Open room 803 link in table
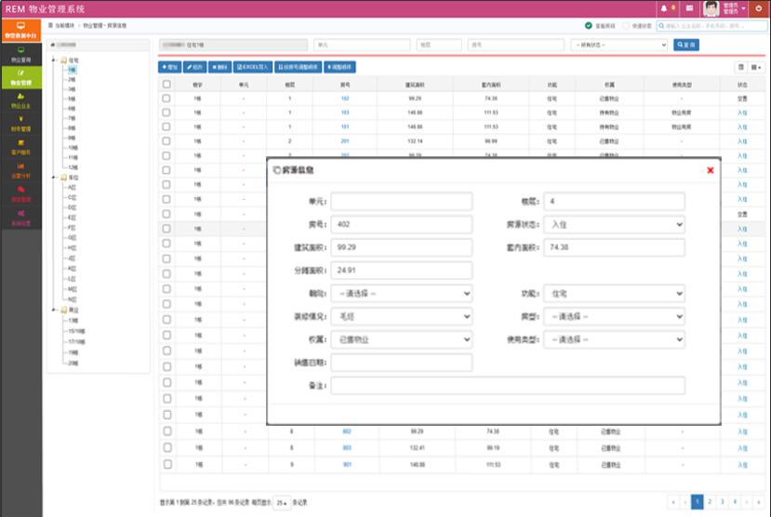 pyautogui.click(x=347, y=447)
